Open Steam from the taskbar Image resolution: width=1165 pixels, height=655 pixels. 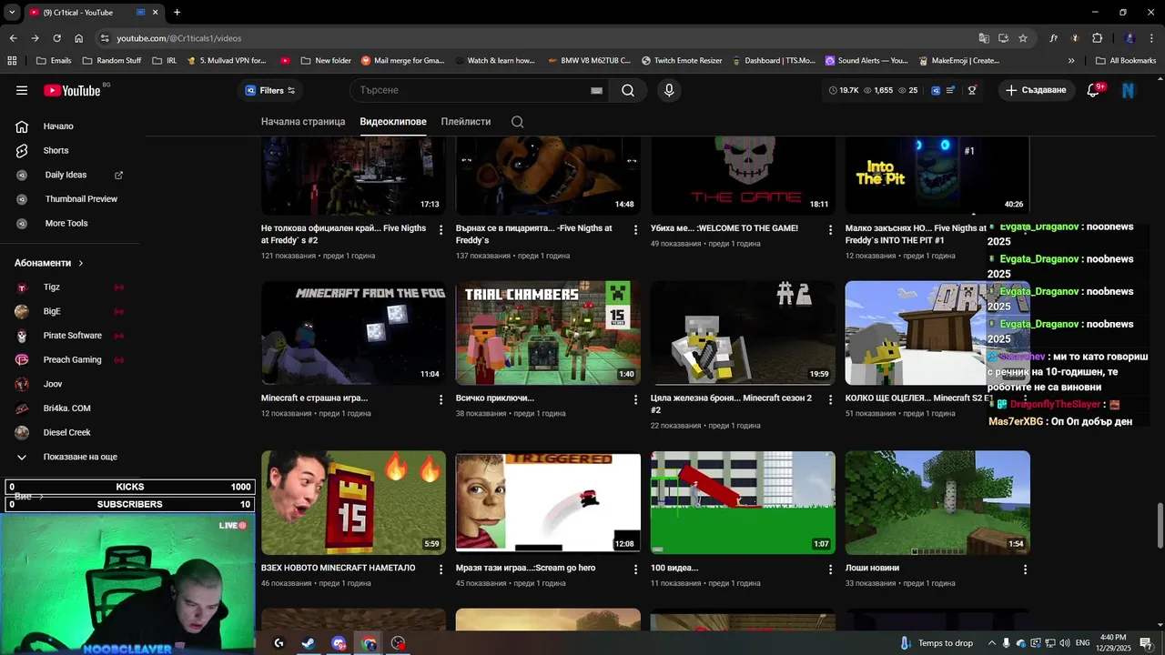(309, 643)
